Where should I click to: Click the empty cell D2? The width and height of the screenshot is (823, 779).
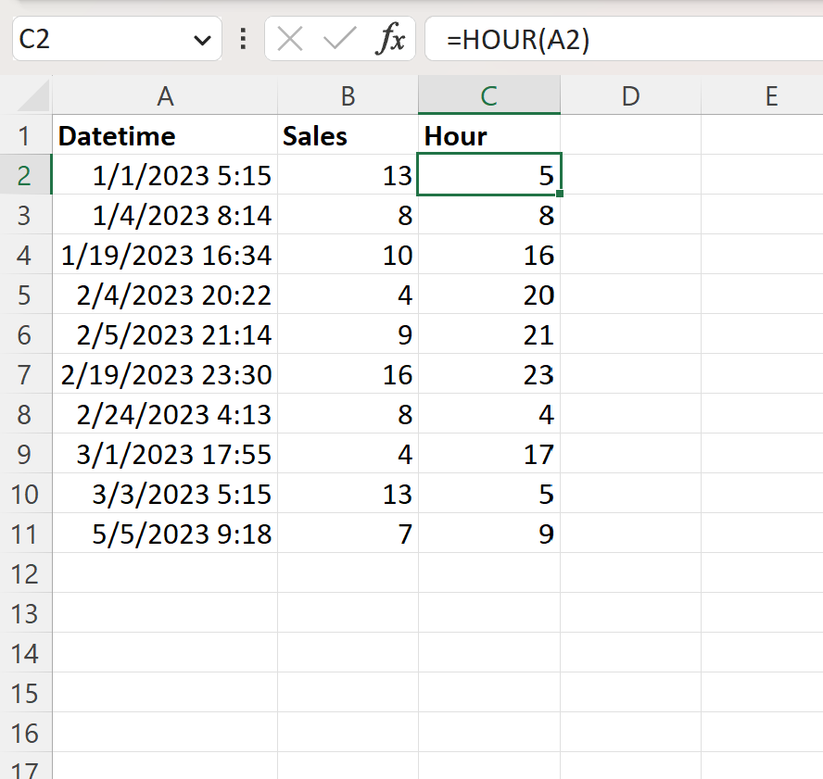click(x=630, y=174)
